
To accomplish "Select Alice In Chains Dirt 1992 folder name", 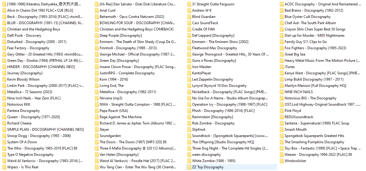I will tap(40, 10).
